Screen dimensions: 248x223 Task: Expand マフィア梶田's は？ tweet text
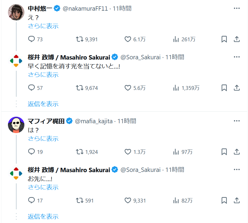[43, 139]
